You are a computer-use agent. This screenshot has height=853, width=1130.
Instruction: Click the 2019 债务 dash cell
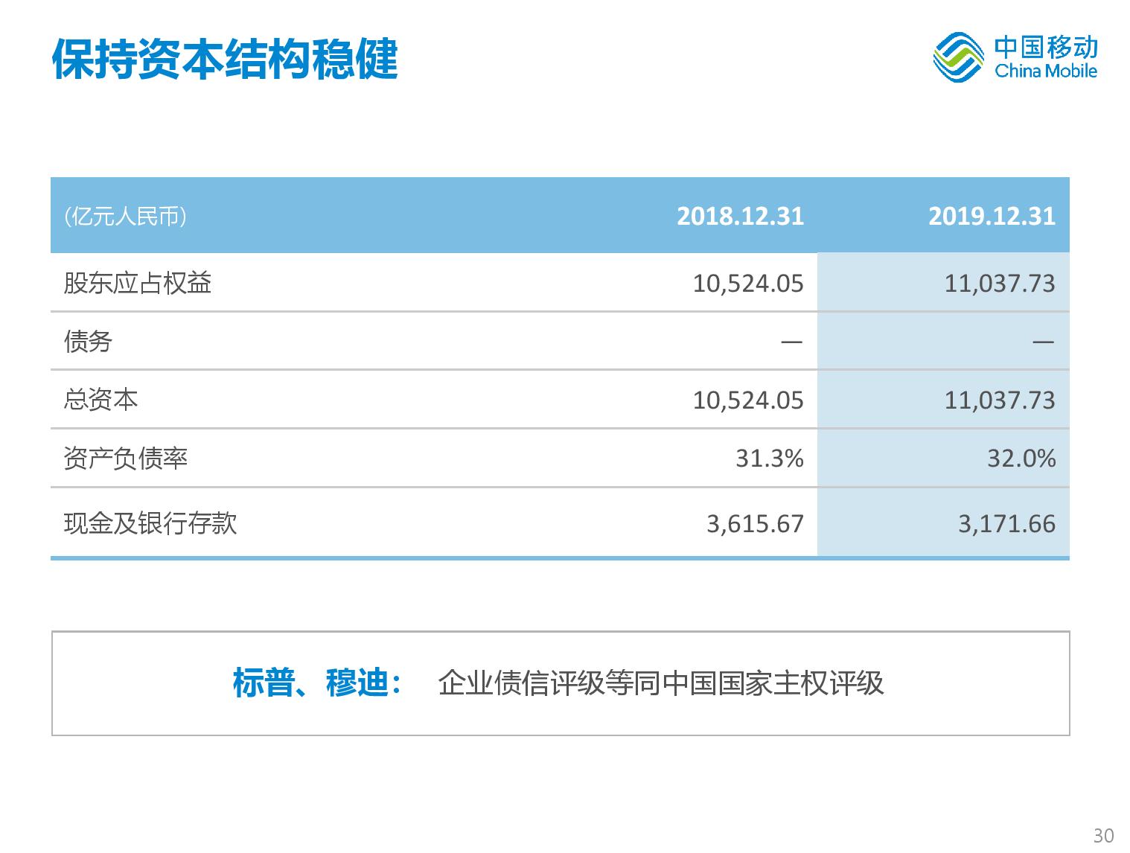tap(1043, 342)
